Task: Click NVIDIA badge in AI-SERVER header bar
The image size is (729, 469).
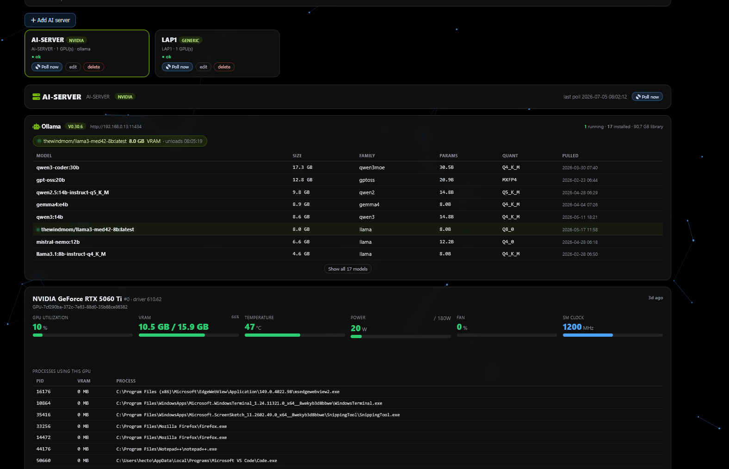Action: point(125,97)
